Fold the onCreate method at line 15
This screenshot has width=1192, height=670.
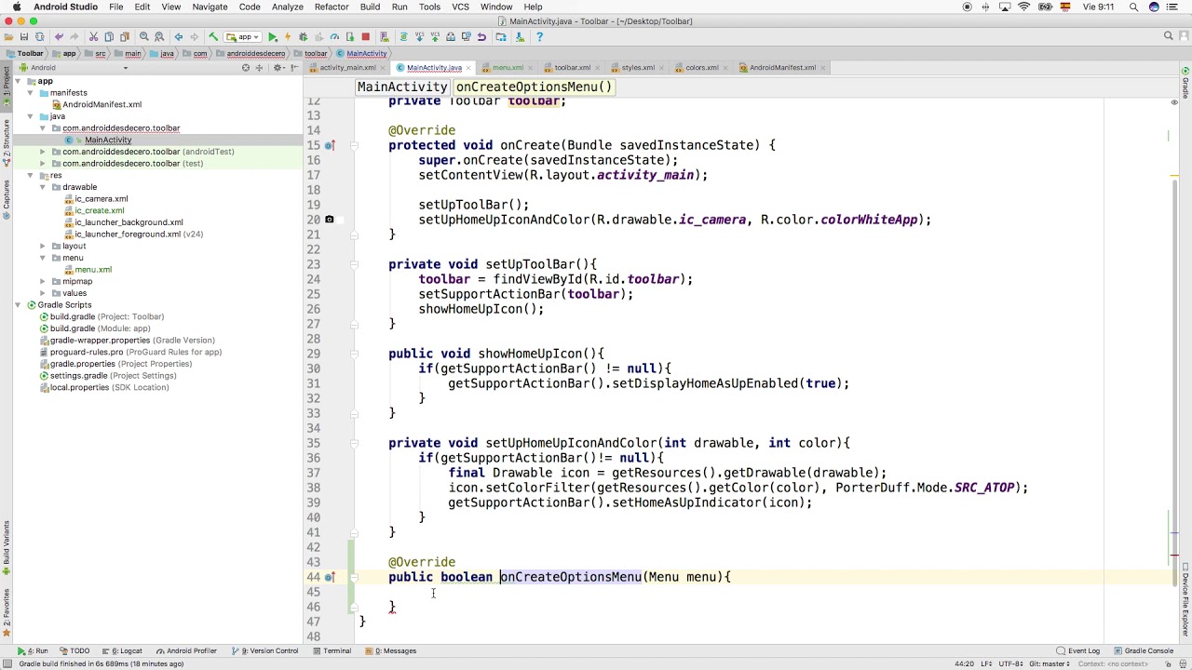(x=355, y=145)
